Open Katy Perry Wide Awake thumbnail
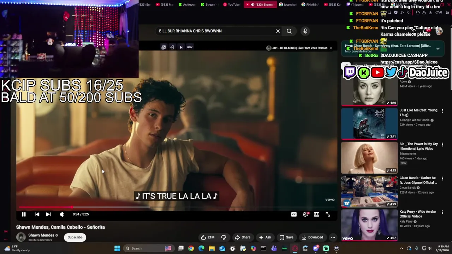The height and width of the screenshot is (254, 452). [369, 225]
